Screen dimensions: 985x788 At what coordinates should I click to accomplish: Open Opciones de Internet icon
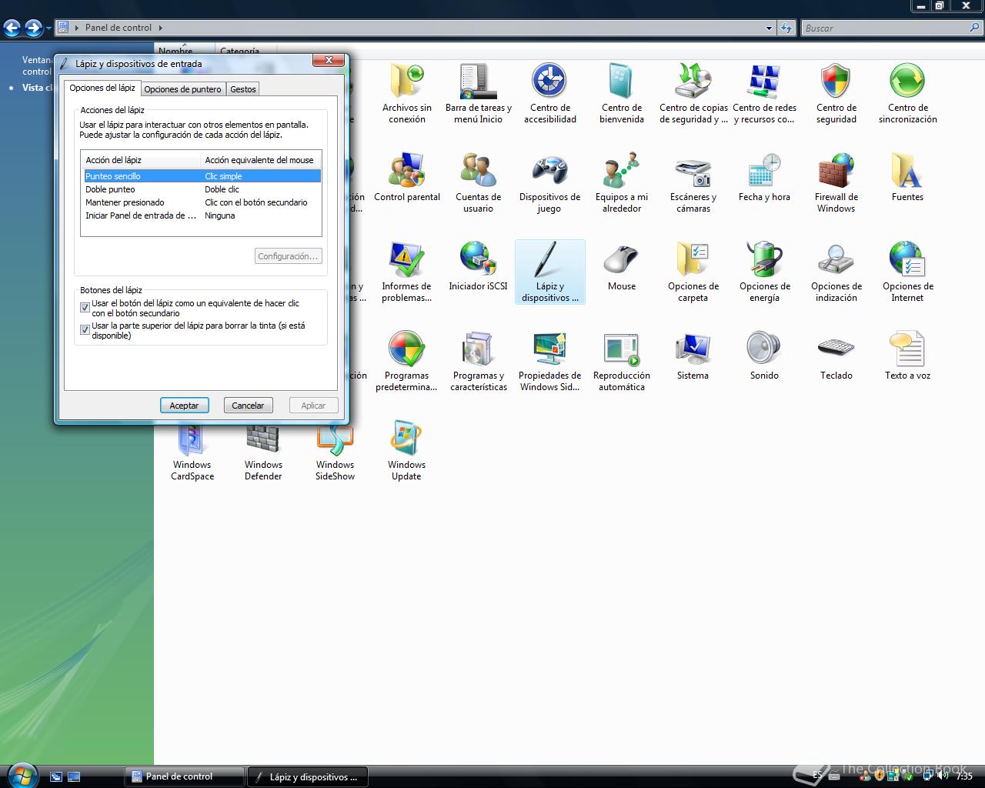[907, 272]
